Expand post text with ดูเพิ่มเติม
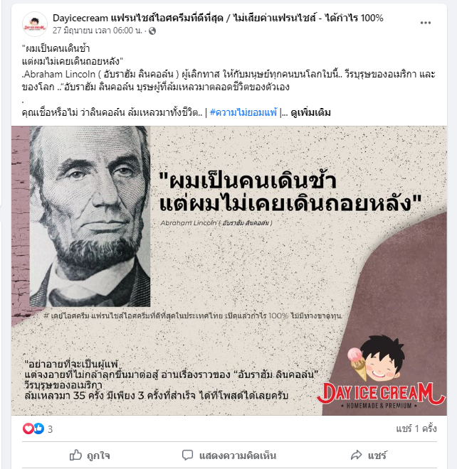The image size is (457, 469). [310, 113]
